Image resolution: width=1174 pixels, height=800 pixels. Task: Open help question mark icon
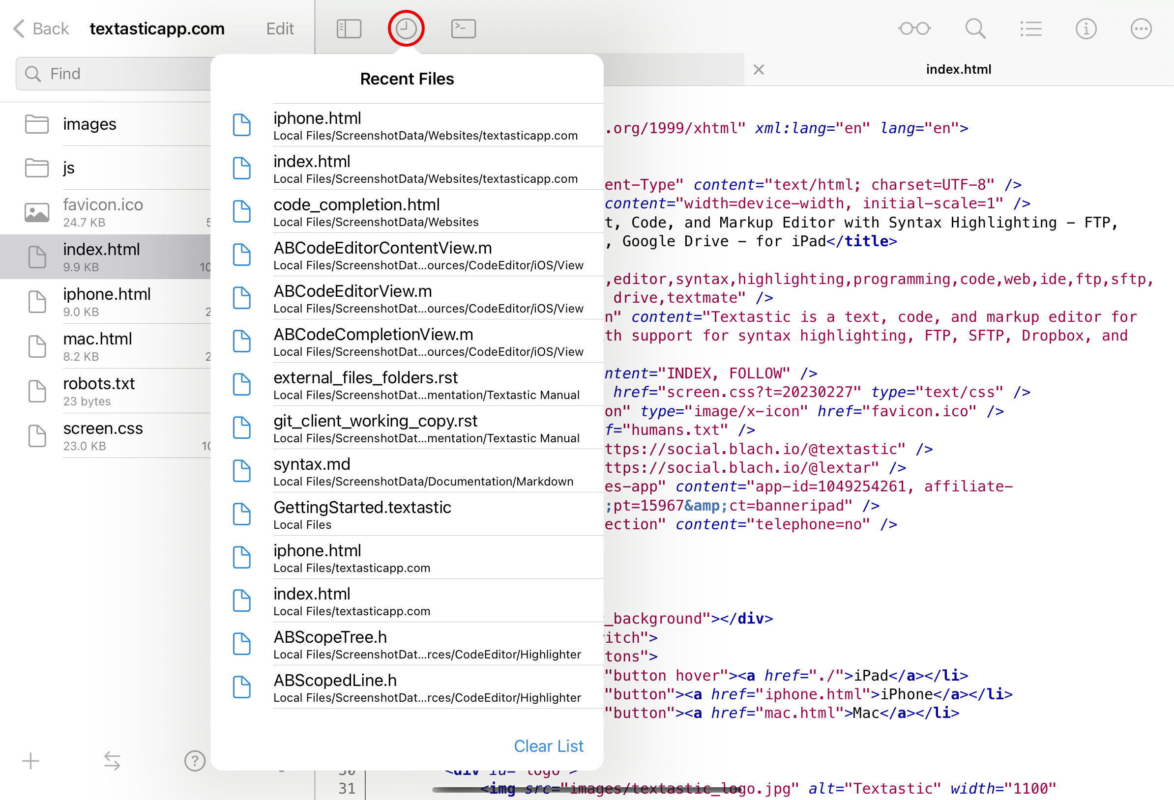click(x=195, y=761)
